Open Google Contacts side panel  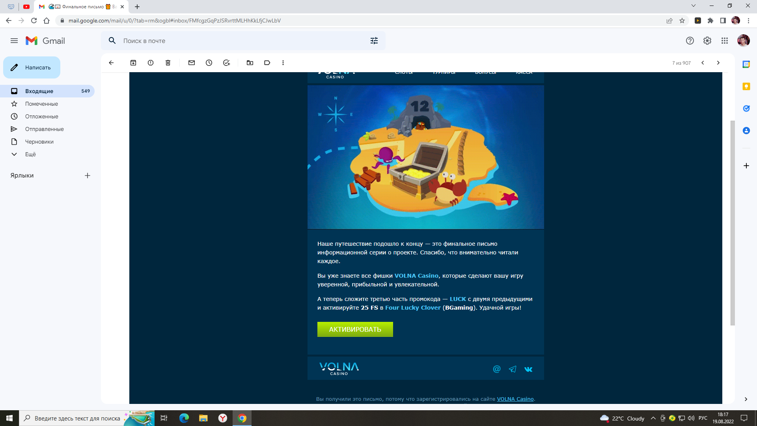(x=746, y=131)
